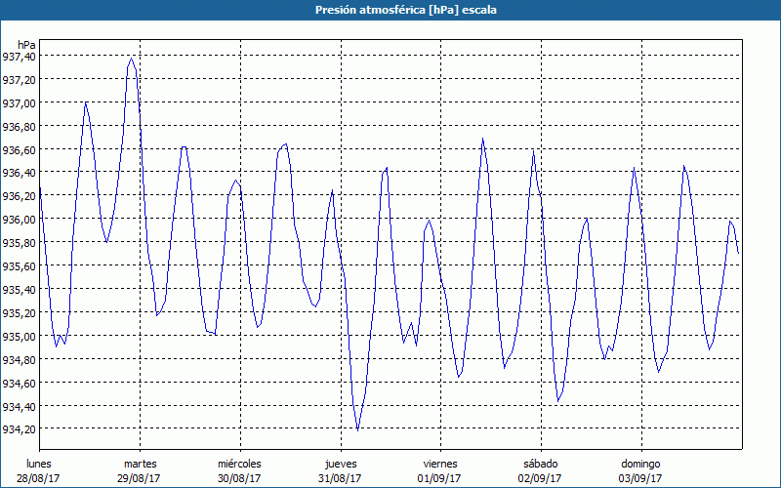Select the 934,20 y-axis tick label

[19, 429]
